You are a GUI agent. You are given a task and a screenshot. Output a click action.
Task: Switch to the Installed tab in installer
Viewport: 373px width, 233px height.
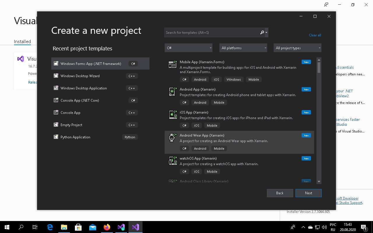tap(22, 42)
